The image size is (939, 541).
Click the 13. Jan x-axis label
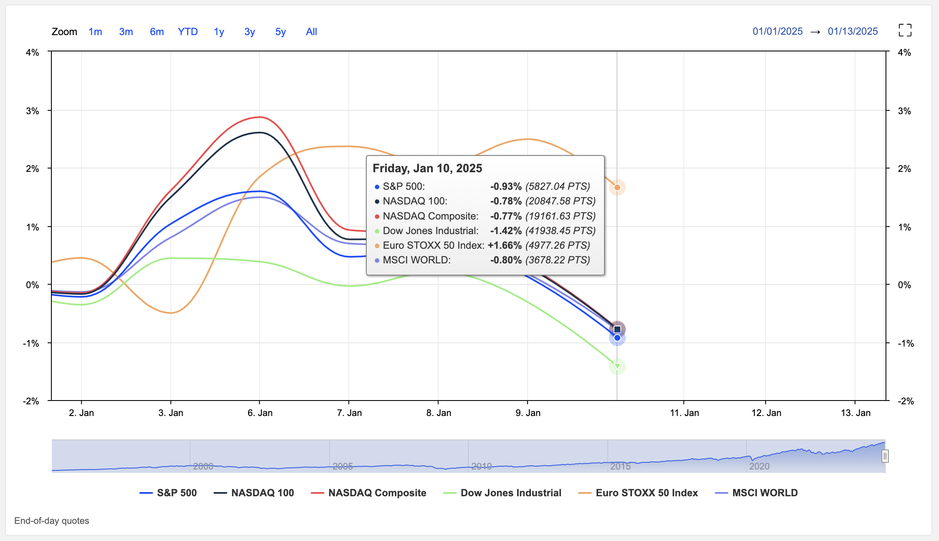coord(855,413)
